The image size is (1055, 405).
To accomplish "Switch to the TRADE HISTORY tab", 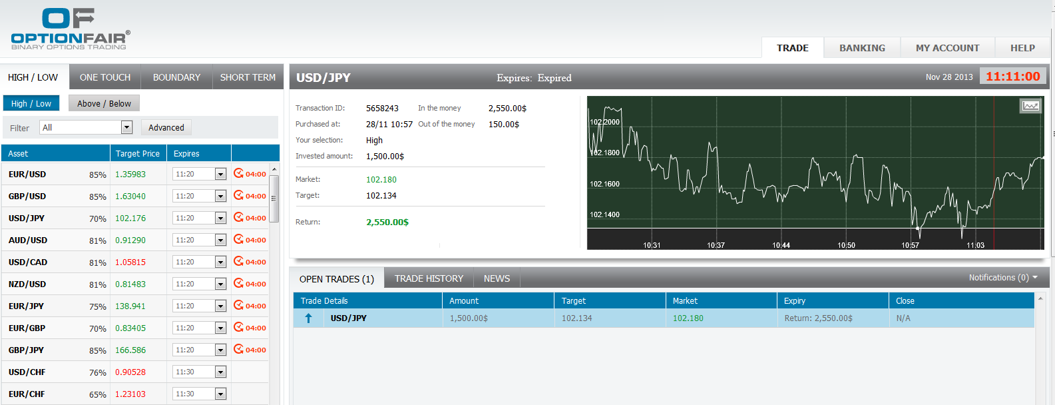I will coord(429,278).
